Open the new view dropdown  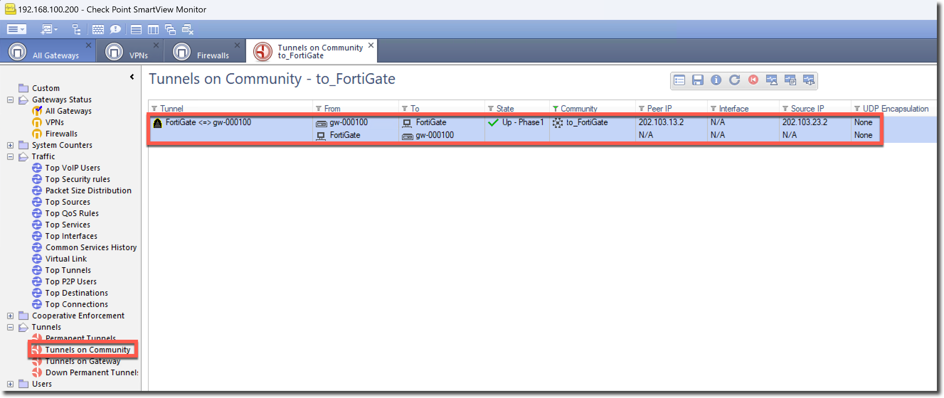point(49,29)
